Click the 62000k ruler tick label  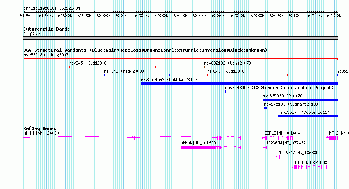point(104,16)
